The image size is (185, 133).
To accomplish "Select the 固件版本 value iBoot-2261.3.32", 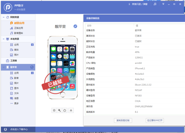I will click(143, 85).
